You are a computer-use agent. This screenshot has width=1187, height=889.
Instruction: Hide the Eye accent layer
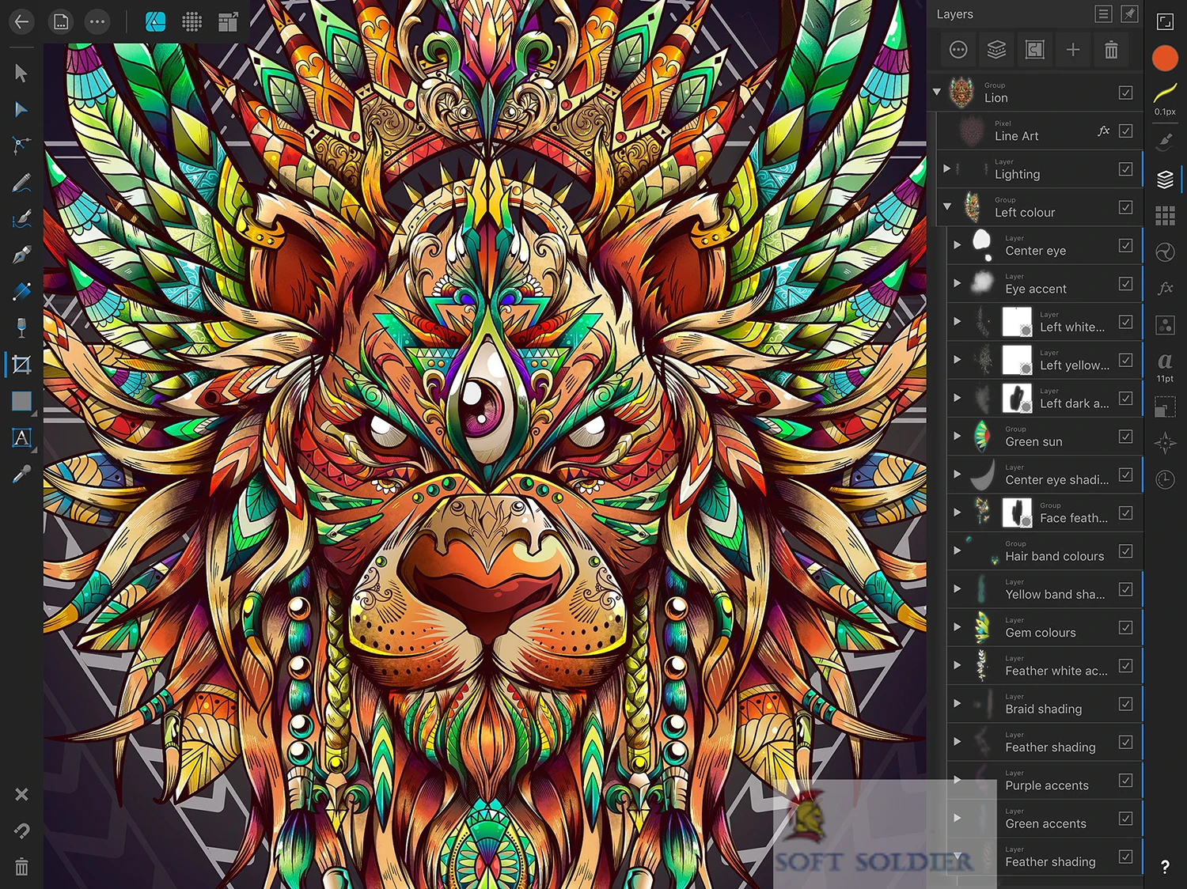(x=1125, y=283)
